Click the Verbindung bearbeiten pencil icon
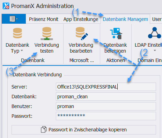 [82, 33]
